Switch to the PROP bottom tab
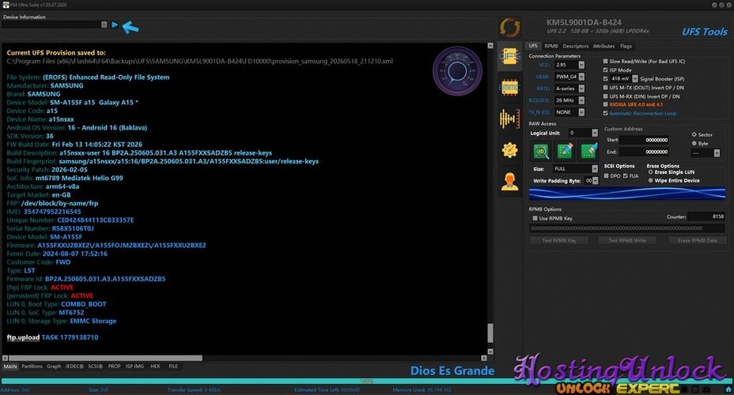The width and height of the screenshot is (734, 395). 114,367
